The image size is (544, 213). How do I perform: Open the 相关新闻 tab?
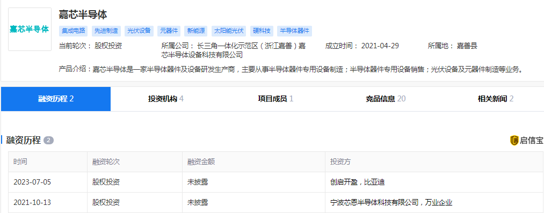pos(495,99)
